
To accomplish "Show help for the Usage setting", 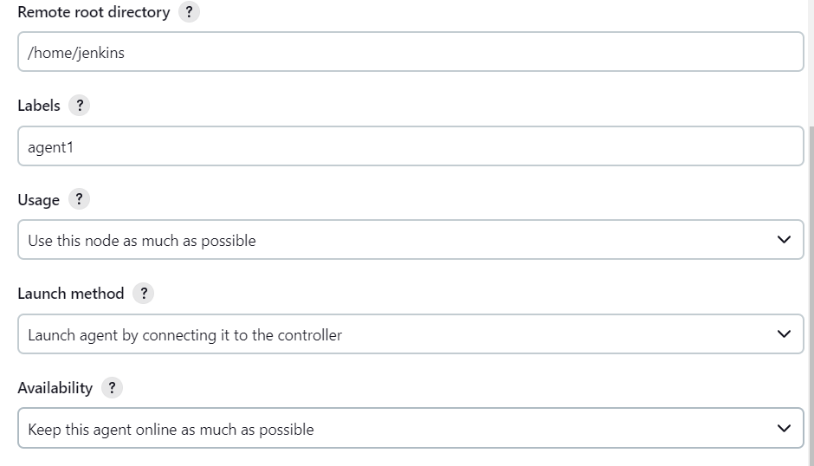I will 79,199.
